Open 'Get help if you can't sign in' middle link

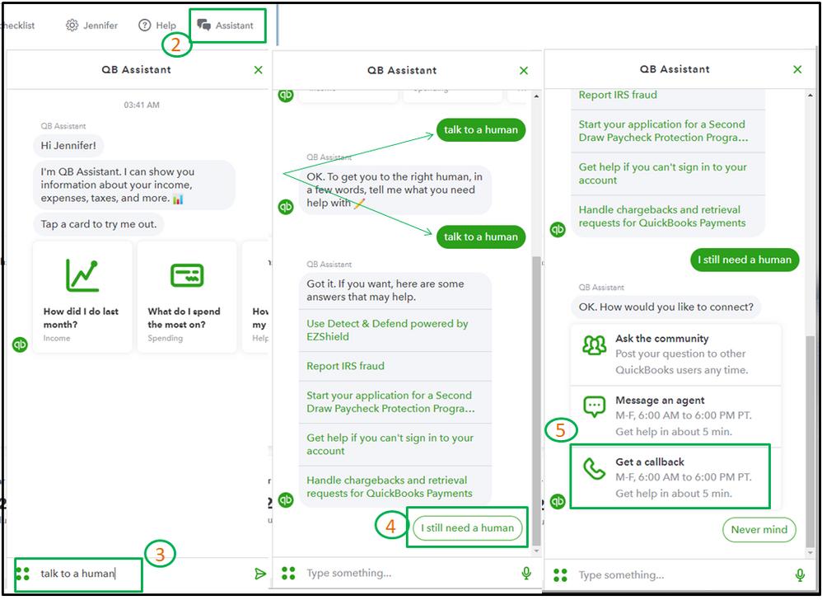pos(395,445)
